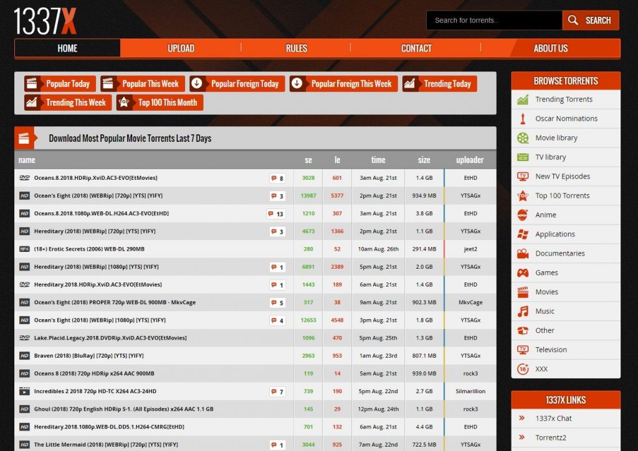Click comment icon on Incredibles 2 row
Viewport: 638px width, 451px height.
[x=277, y=392]
